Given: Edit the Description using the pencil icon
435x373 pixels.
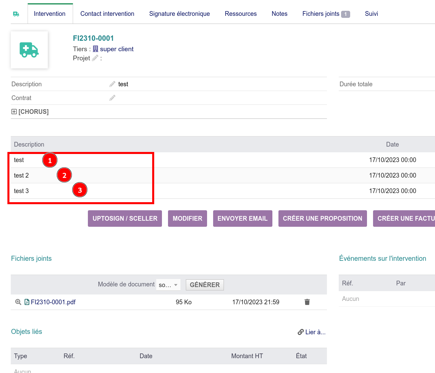Looking at the screenshot, I should click(112, 84).
